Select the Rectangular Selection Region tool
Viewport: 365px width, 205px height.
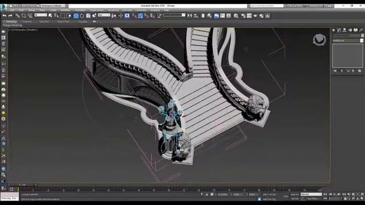(x=62, y=15)
